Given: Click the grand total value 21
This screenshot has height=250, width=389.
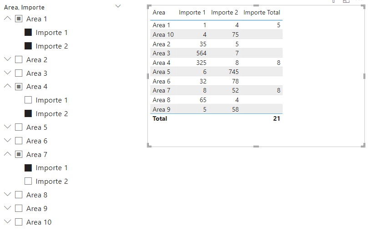Looking at the screenshot, I should (277, 118).
